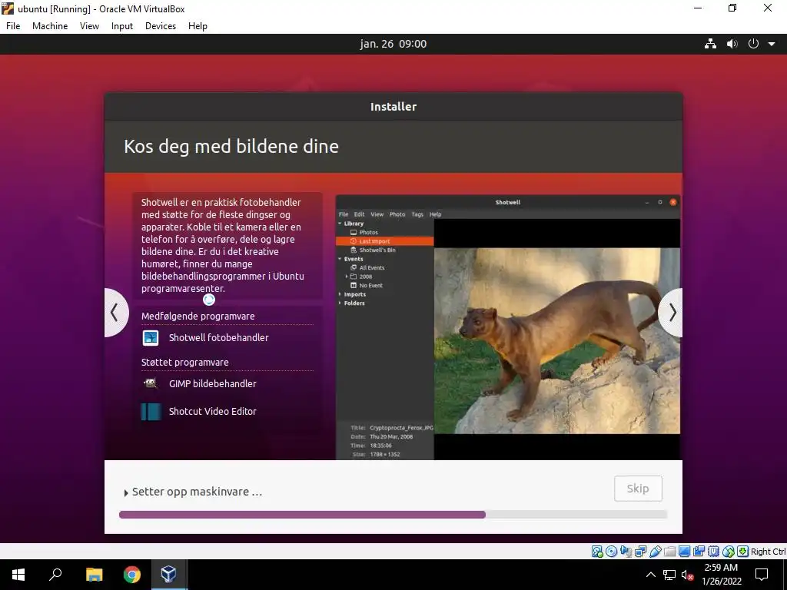
Task: Open the Windows Start menu
Action: pos(18,575)
